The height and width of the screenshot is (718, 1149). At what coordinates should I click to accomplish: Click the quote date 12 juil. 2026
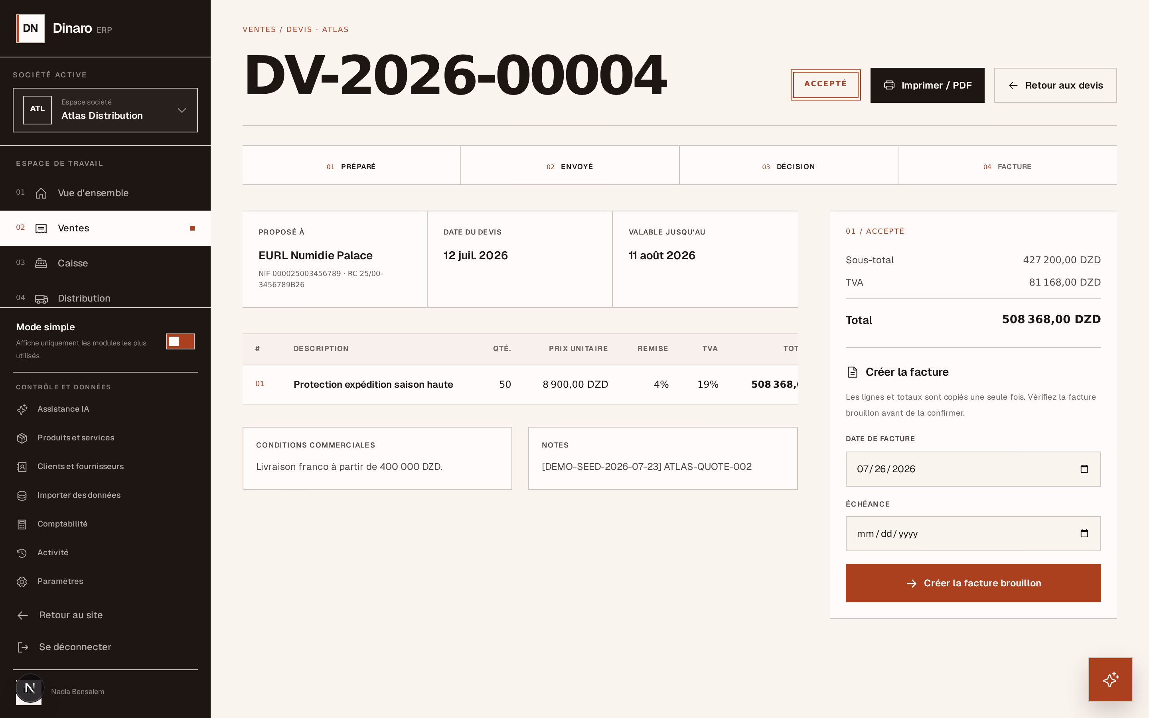[x=476, y=255]
